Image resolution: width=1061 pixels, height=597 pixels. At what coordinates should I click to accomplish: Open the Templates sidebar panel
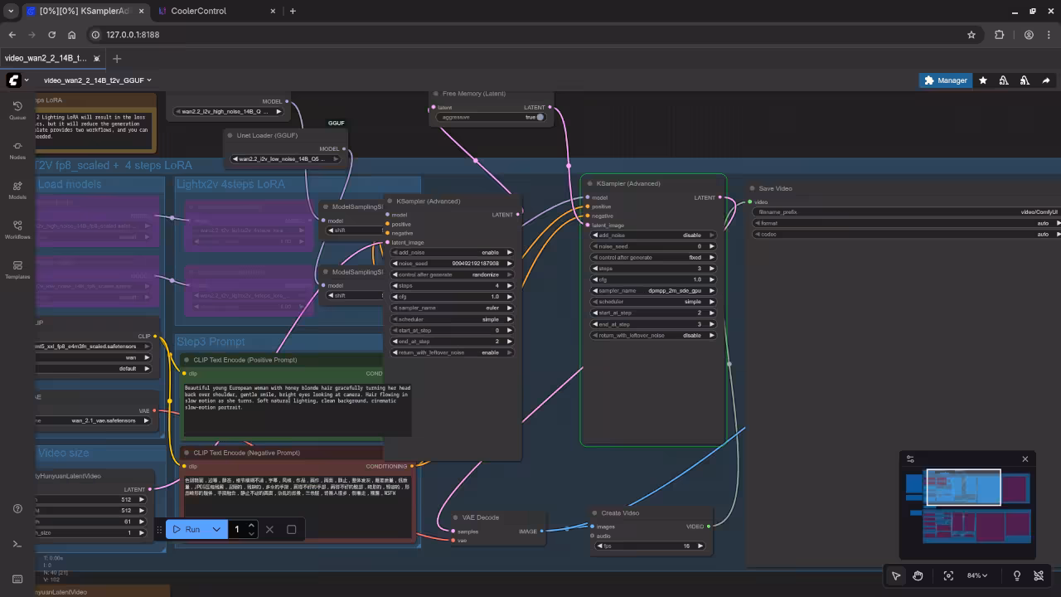coord(17,269)
